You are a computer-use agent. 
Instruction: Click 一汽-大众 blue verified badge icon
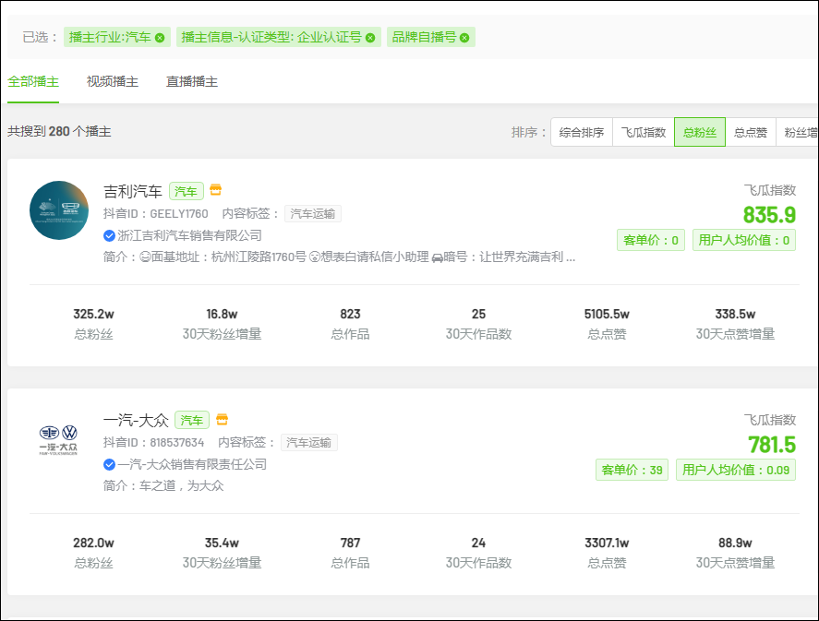coord(110,464)
